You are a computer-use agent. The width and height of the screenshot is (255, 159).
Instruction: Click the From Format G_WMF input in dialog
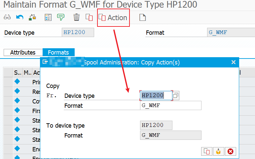point(170,105)
